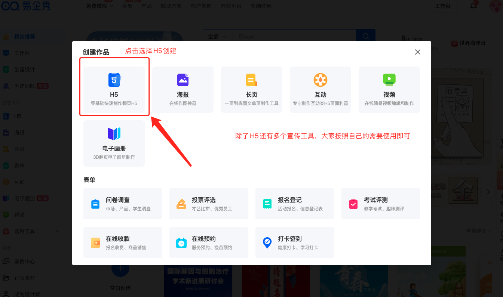Open 创建设计 in sidebar

pos(24,69)
